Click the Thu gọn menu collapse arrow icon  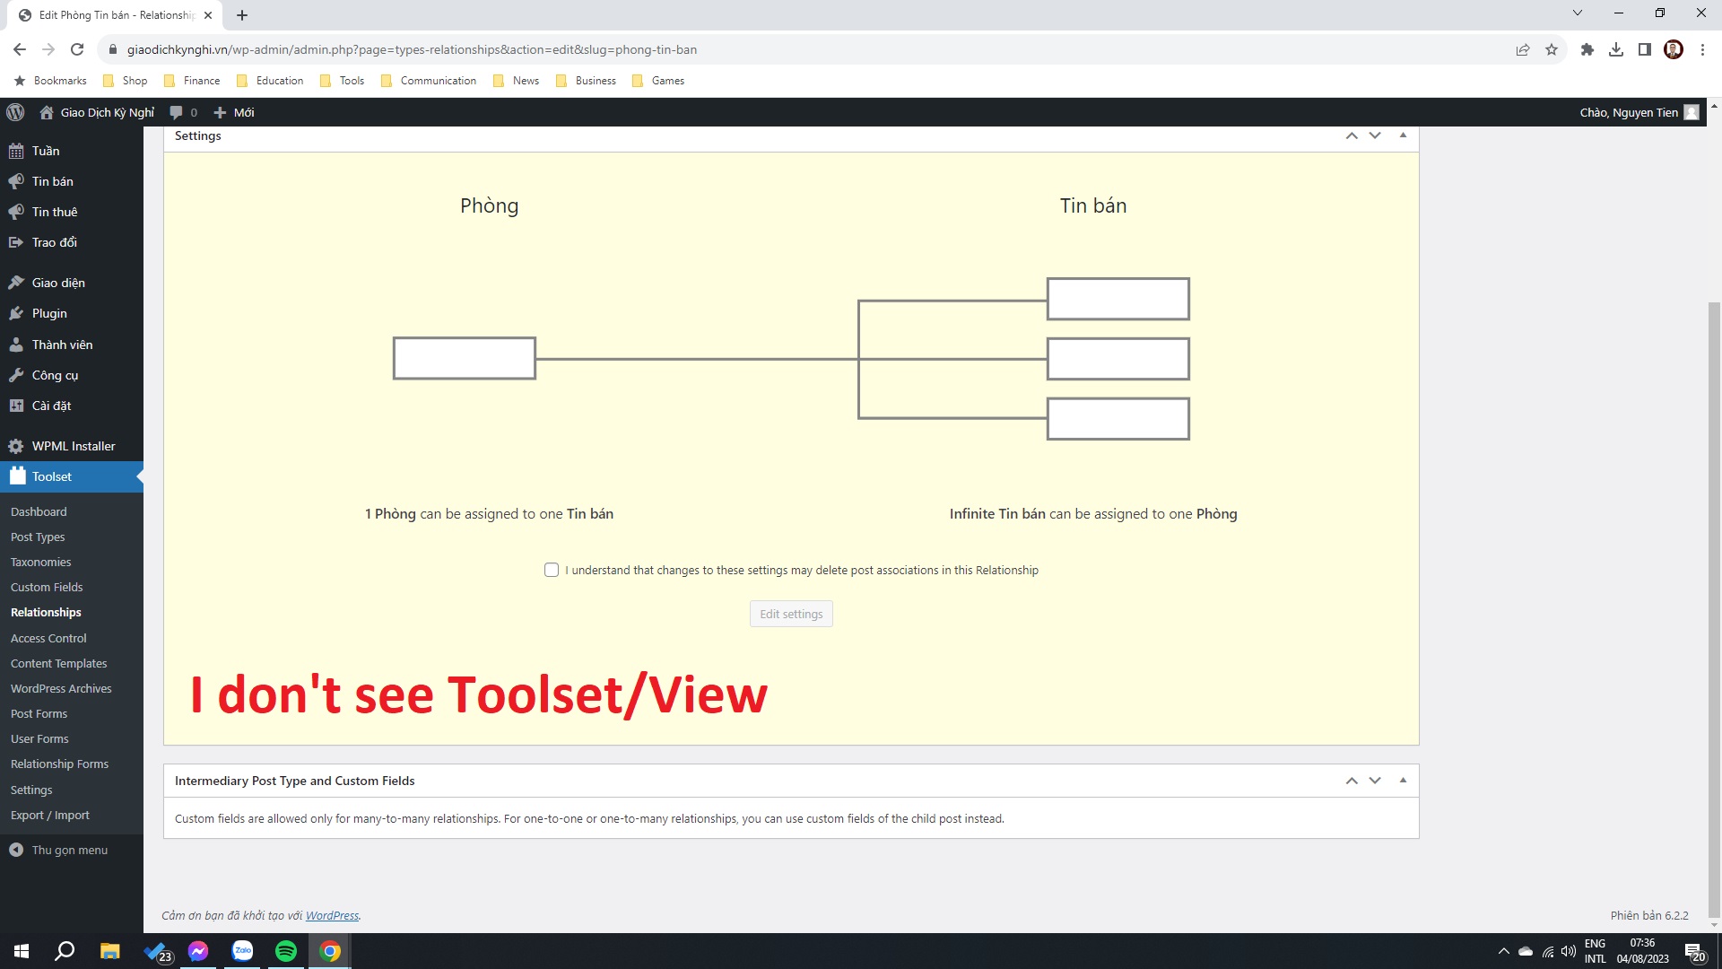16,850
